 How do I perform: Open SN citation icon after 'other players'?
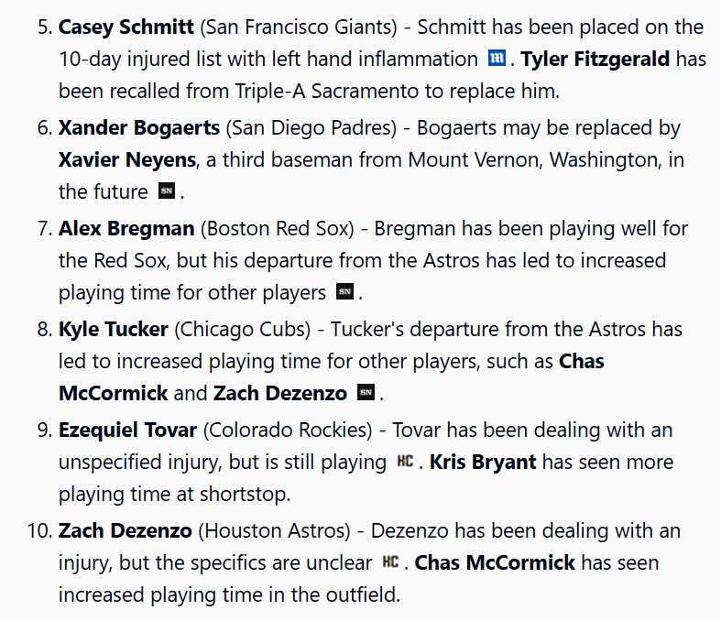344,291
